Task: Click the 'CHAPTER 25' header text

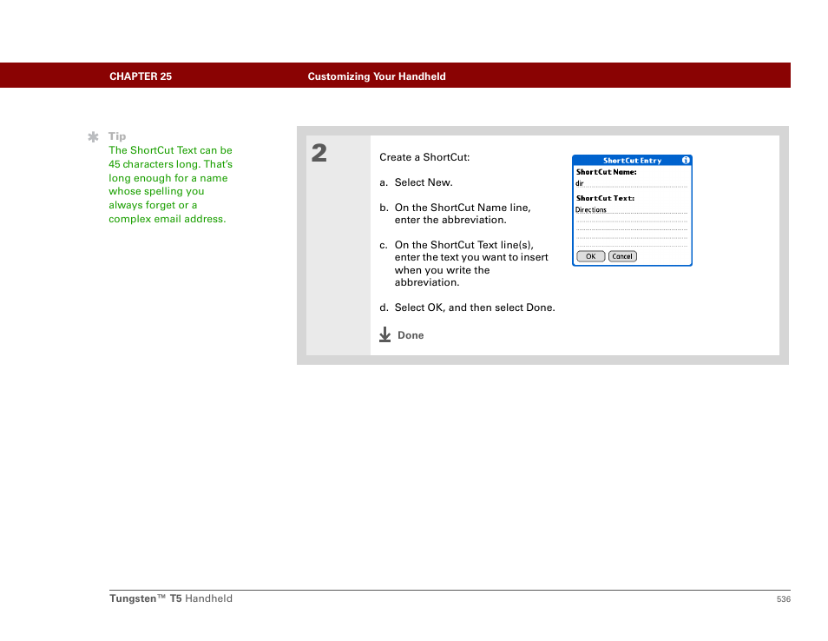Action: pos(141,76)
